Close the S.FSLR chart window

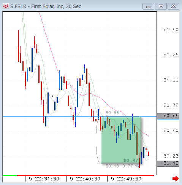[173, 6]
